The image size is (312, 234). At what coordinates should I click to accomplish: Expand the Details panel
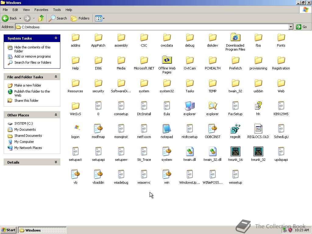tap(56, 162)
